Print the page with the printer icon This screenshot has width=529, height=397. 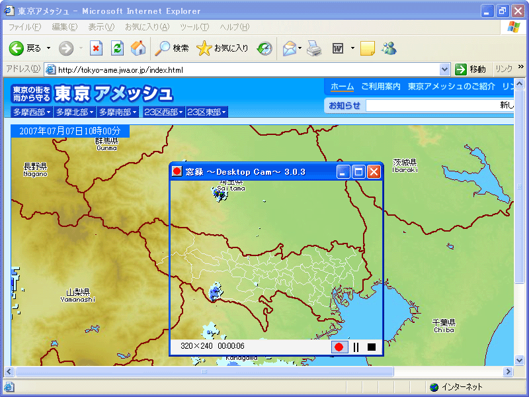314,48
